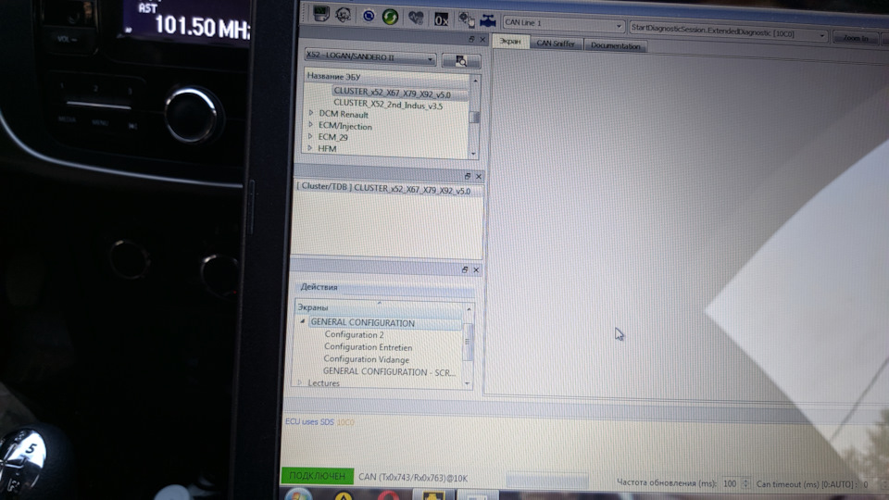Open the StartDiagnosticSession dropdown

[822, 35]
